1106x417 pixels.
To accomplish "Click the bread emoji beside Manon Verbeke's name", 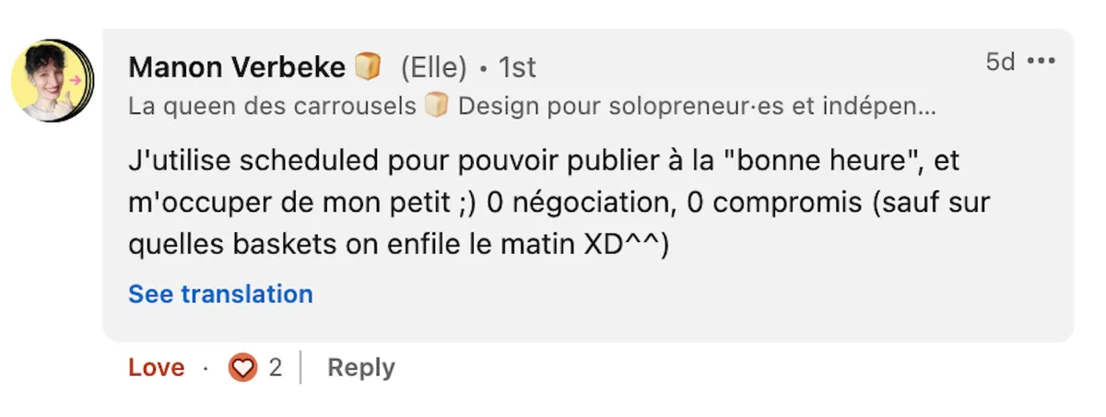I will pyautogui.click(x=368, y=66).
